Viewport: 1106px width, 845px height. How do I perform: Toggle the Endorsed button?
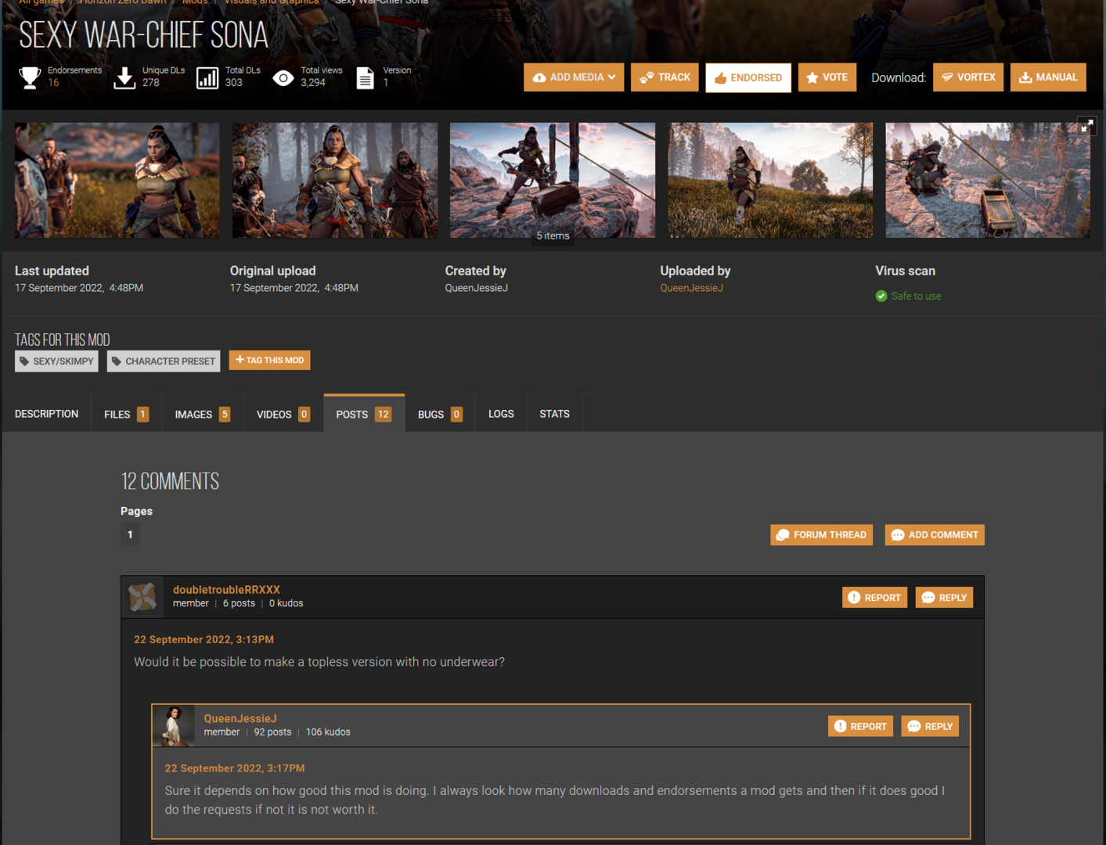coord(748,77)
